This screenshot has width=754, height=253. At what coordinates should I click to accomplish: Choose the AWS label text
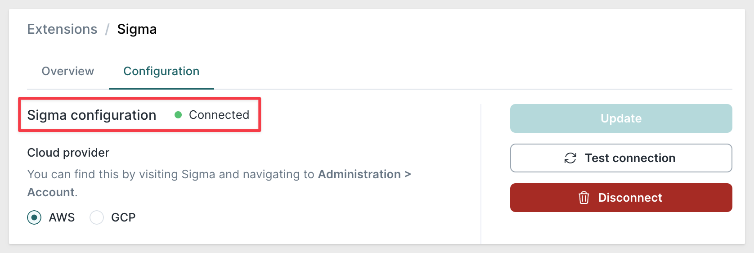(x=62, y=217)
